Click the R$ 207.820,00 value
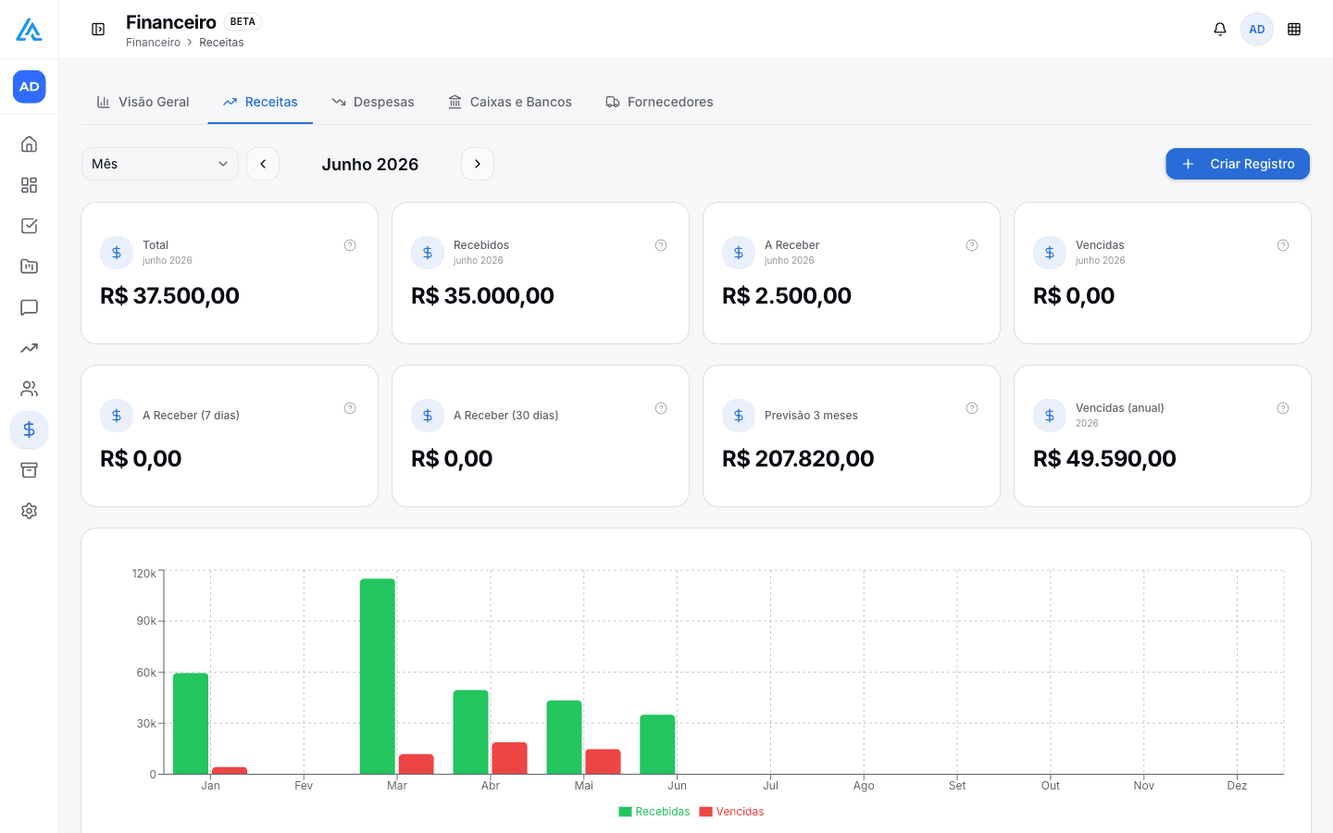 (798, 459)
